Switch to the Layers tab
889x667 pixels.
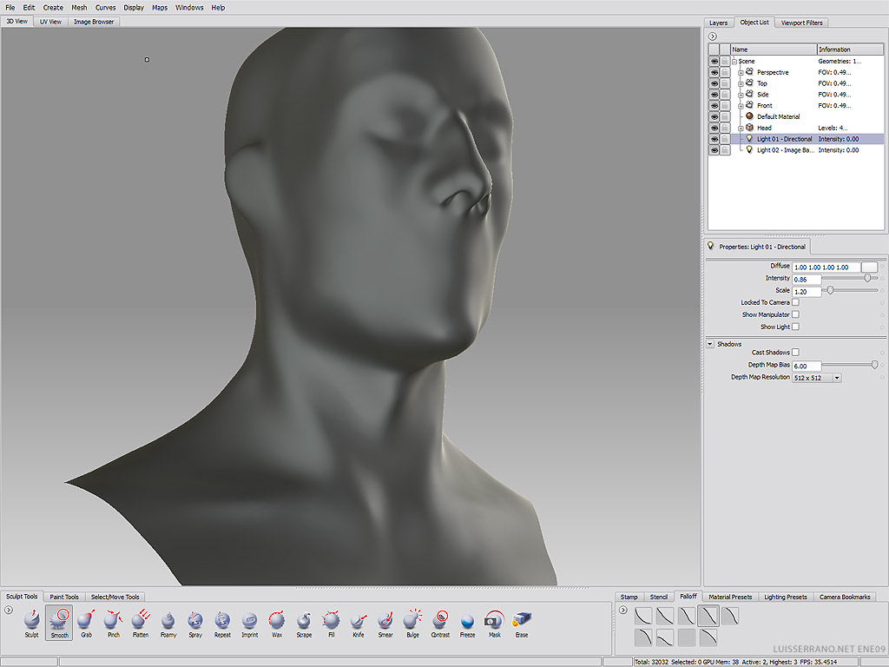718,23
